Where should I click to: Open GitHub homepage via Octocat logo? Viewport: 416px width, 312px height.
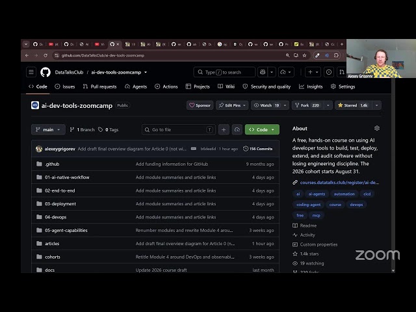[45, 72]
